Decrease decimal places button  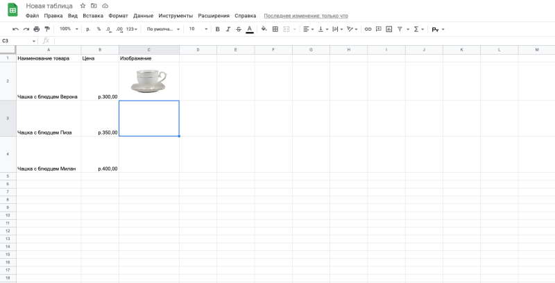109,29
